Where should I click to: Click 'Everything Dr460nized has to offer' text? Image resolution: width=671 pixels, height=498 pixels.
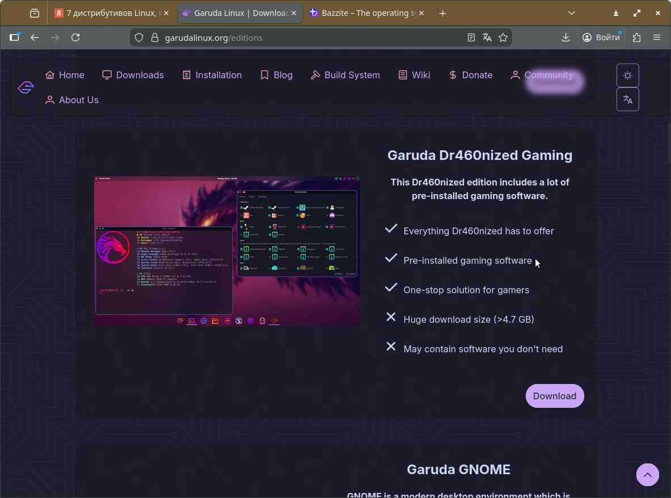pyautogui.click(x=478, y=231)
